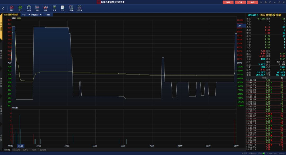Viewport: 286px width, 155px height.
Task: Go back with the left arrow icon
Action: point(3,8)
